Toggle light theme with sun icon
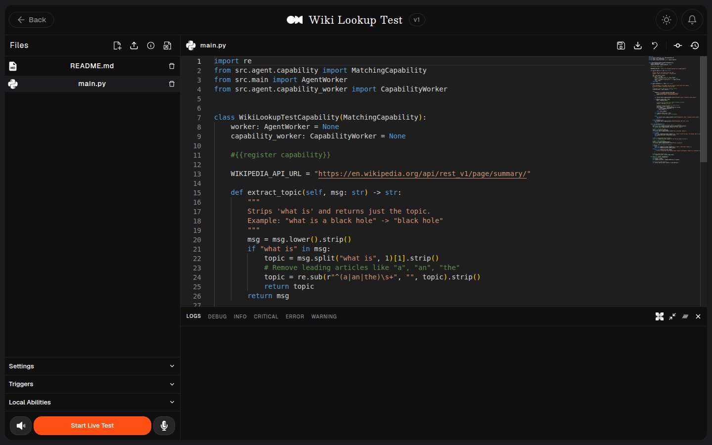Image resolution: width=712 pixels, height=445 pixels. (667, 20)
